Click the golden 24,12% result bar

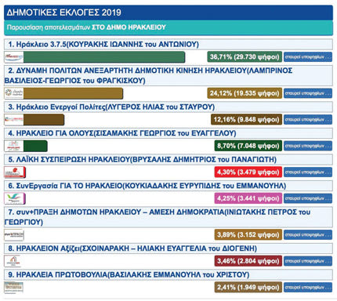73,93
